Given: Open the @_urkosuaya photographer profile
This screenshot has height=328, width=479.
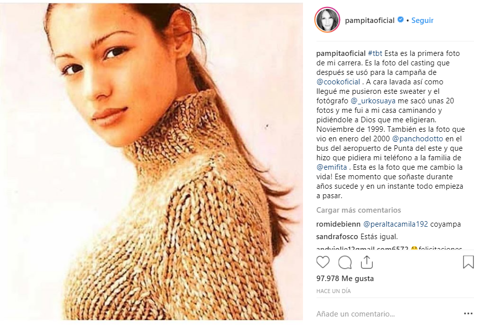Looking at the screenshot, I should [x=373, y=101].
